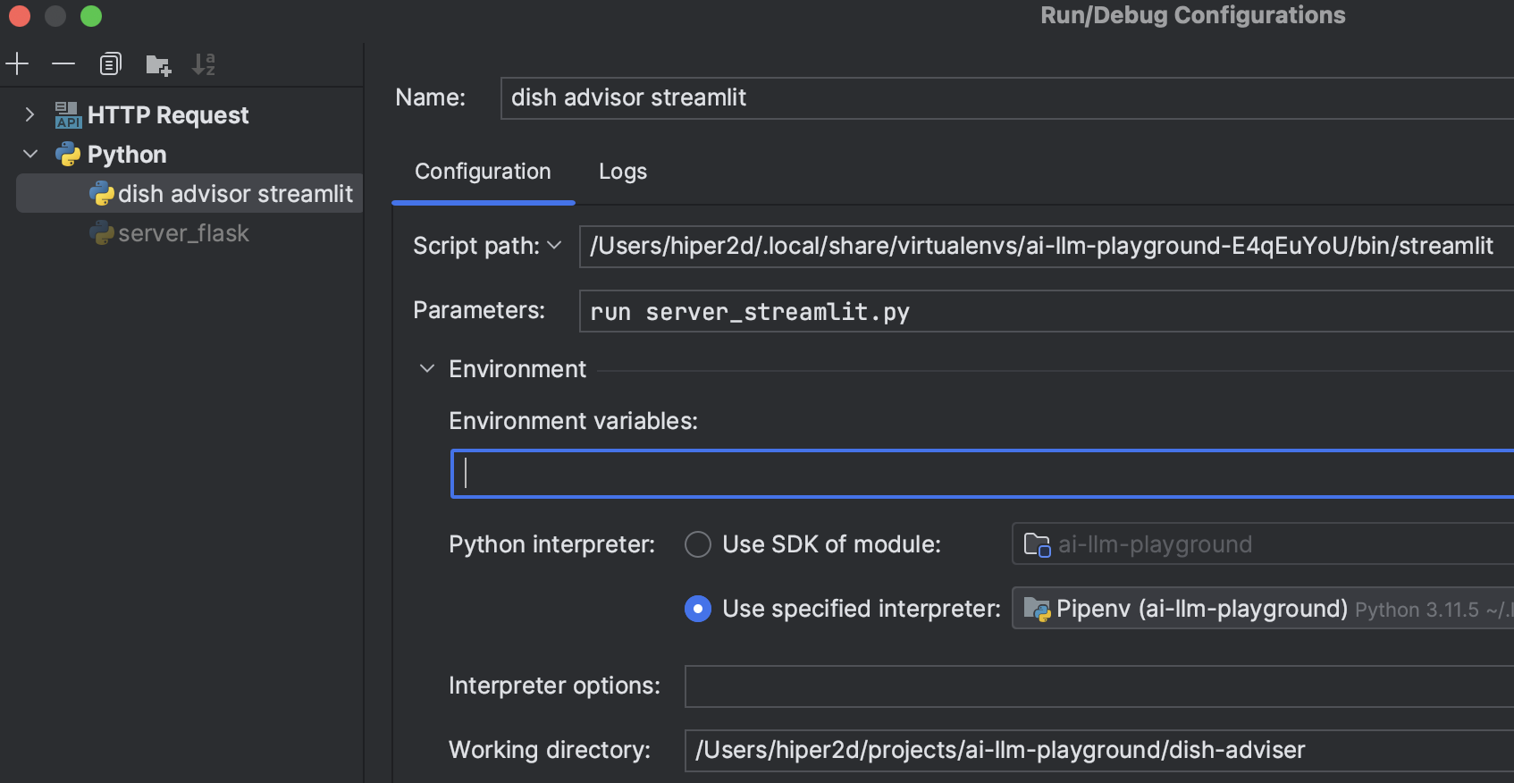Click the Interpreter options label
1514x783 pixels.
pos(554,686)
